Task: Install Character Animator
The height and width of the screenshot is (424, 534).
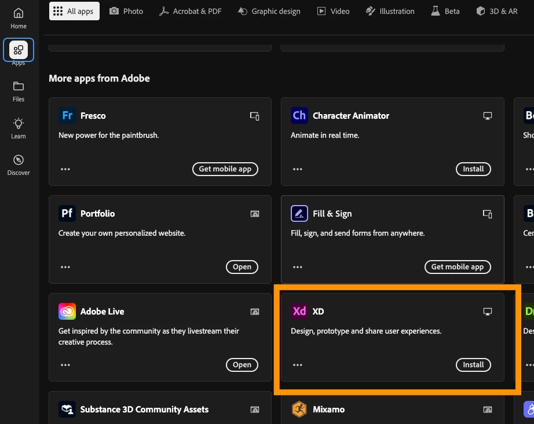Action: [x=473, y=169]
